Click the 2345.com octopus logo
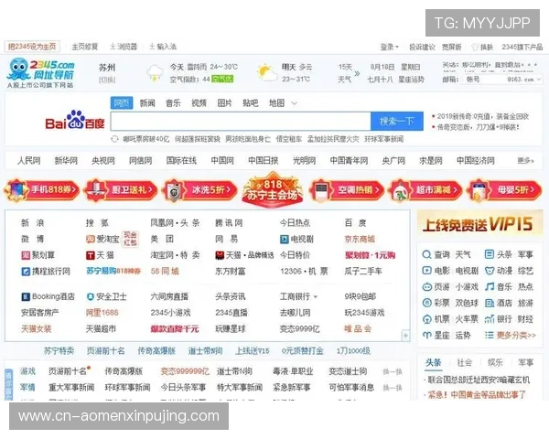Screen dimensions: 549x439 (x=40, y=73)
